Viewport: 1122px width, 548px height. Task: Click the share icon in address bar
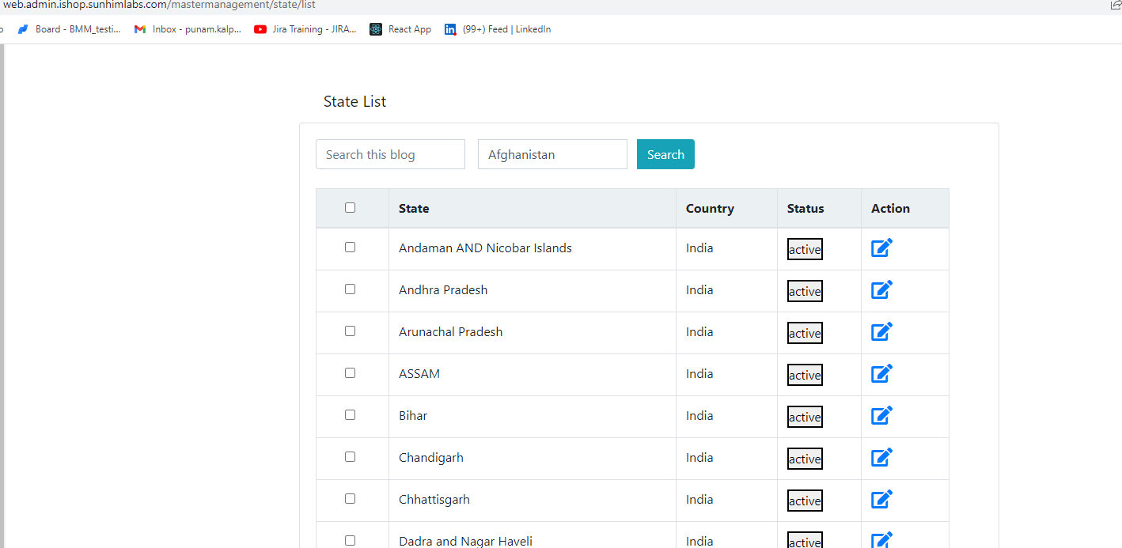pos(1116,5)
